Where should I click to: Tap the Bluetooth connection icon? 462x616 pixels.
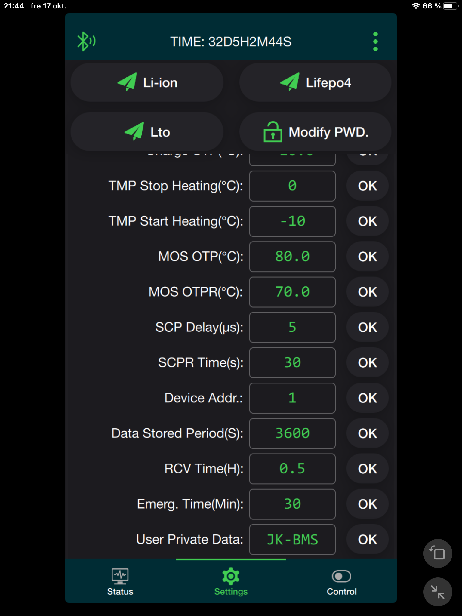[86, 42]
